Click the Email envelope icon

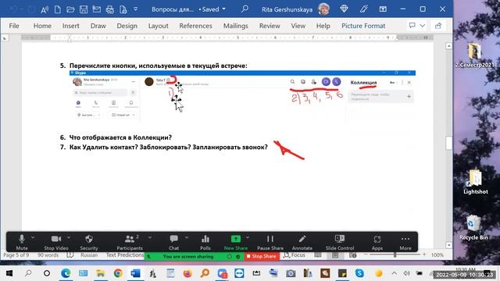pos(97,9)
